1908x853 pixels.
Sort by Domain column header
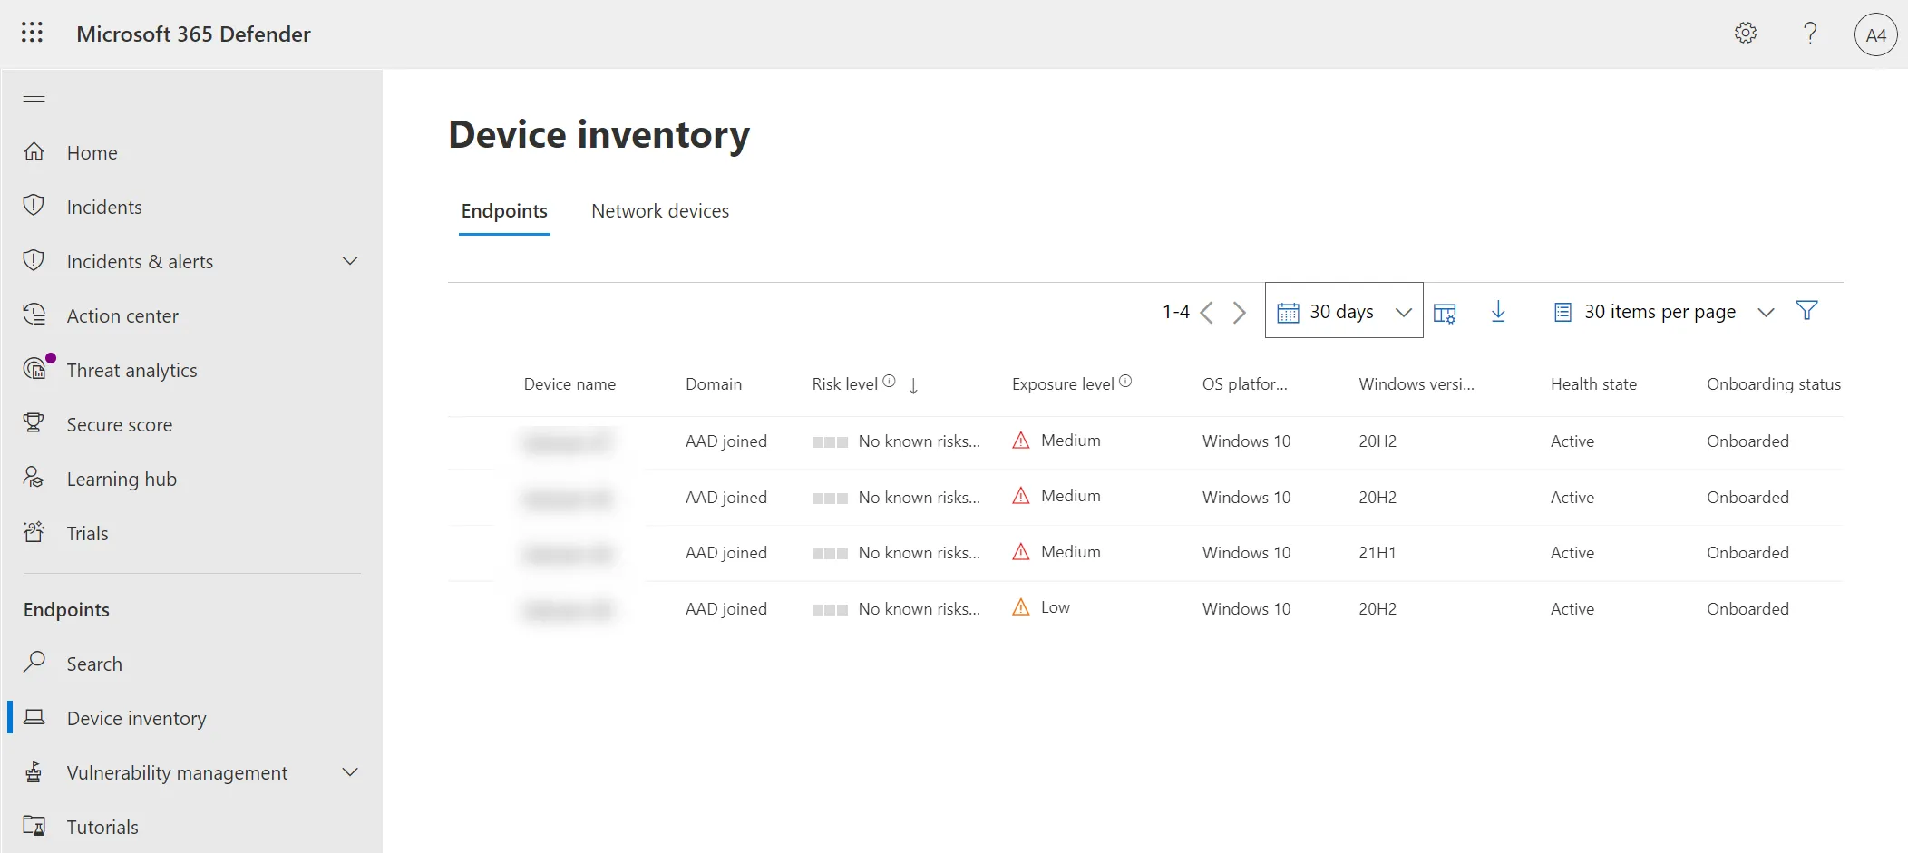(714, 384)
